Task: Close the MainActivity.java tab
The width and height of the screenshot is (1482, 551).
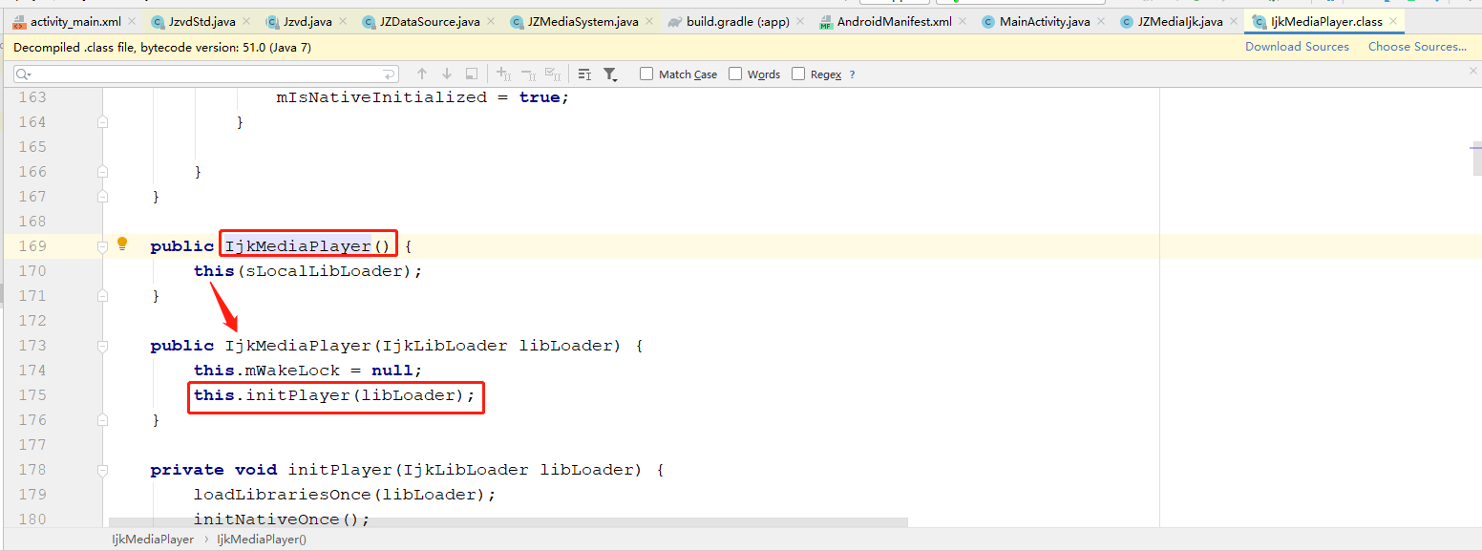Action: (1101, 21)
